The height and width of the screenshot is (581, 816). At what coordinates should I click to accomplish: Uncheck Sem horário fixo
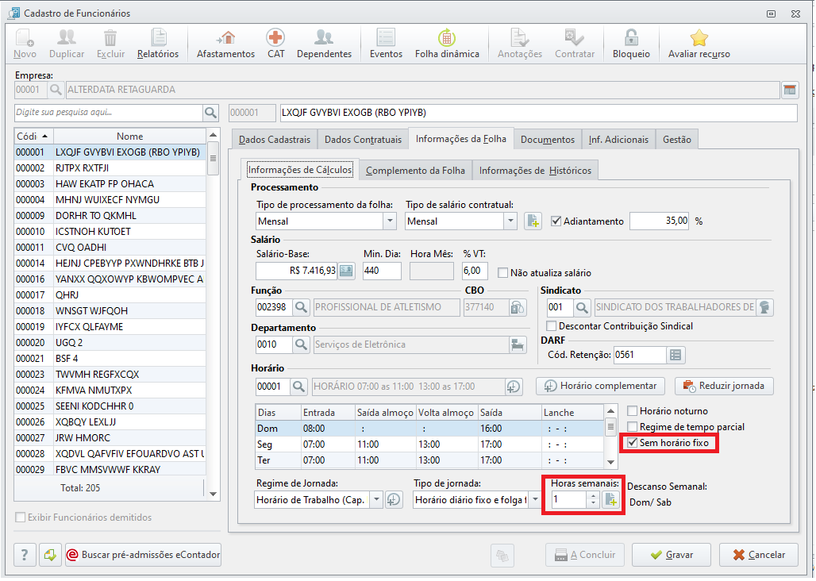[633, 443]
